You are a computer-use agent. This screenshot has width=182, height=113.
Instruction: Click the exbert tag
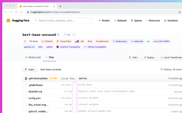click(x=49, y=47)
